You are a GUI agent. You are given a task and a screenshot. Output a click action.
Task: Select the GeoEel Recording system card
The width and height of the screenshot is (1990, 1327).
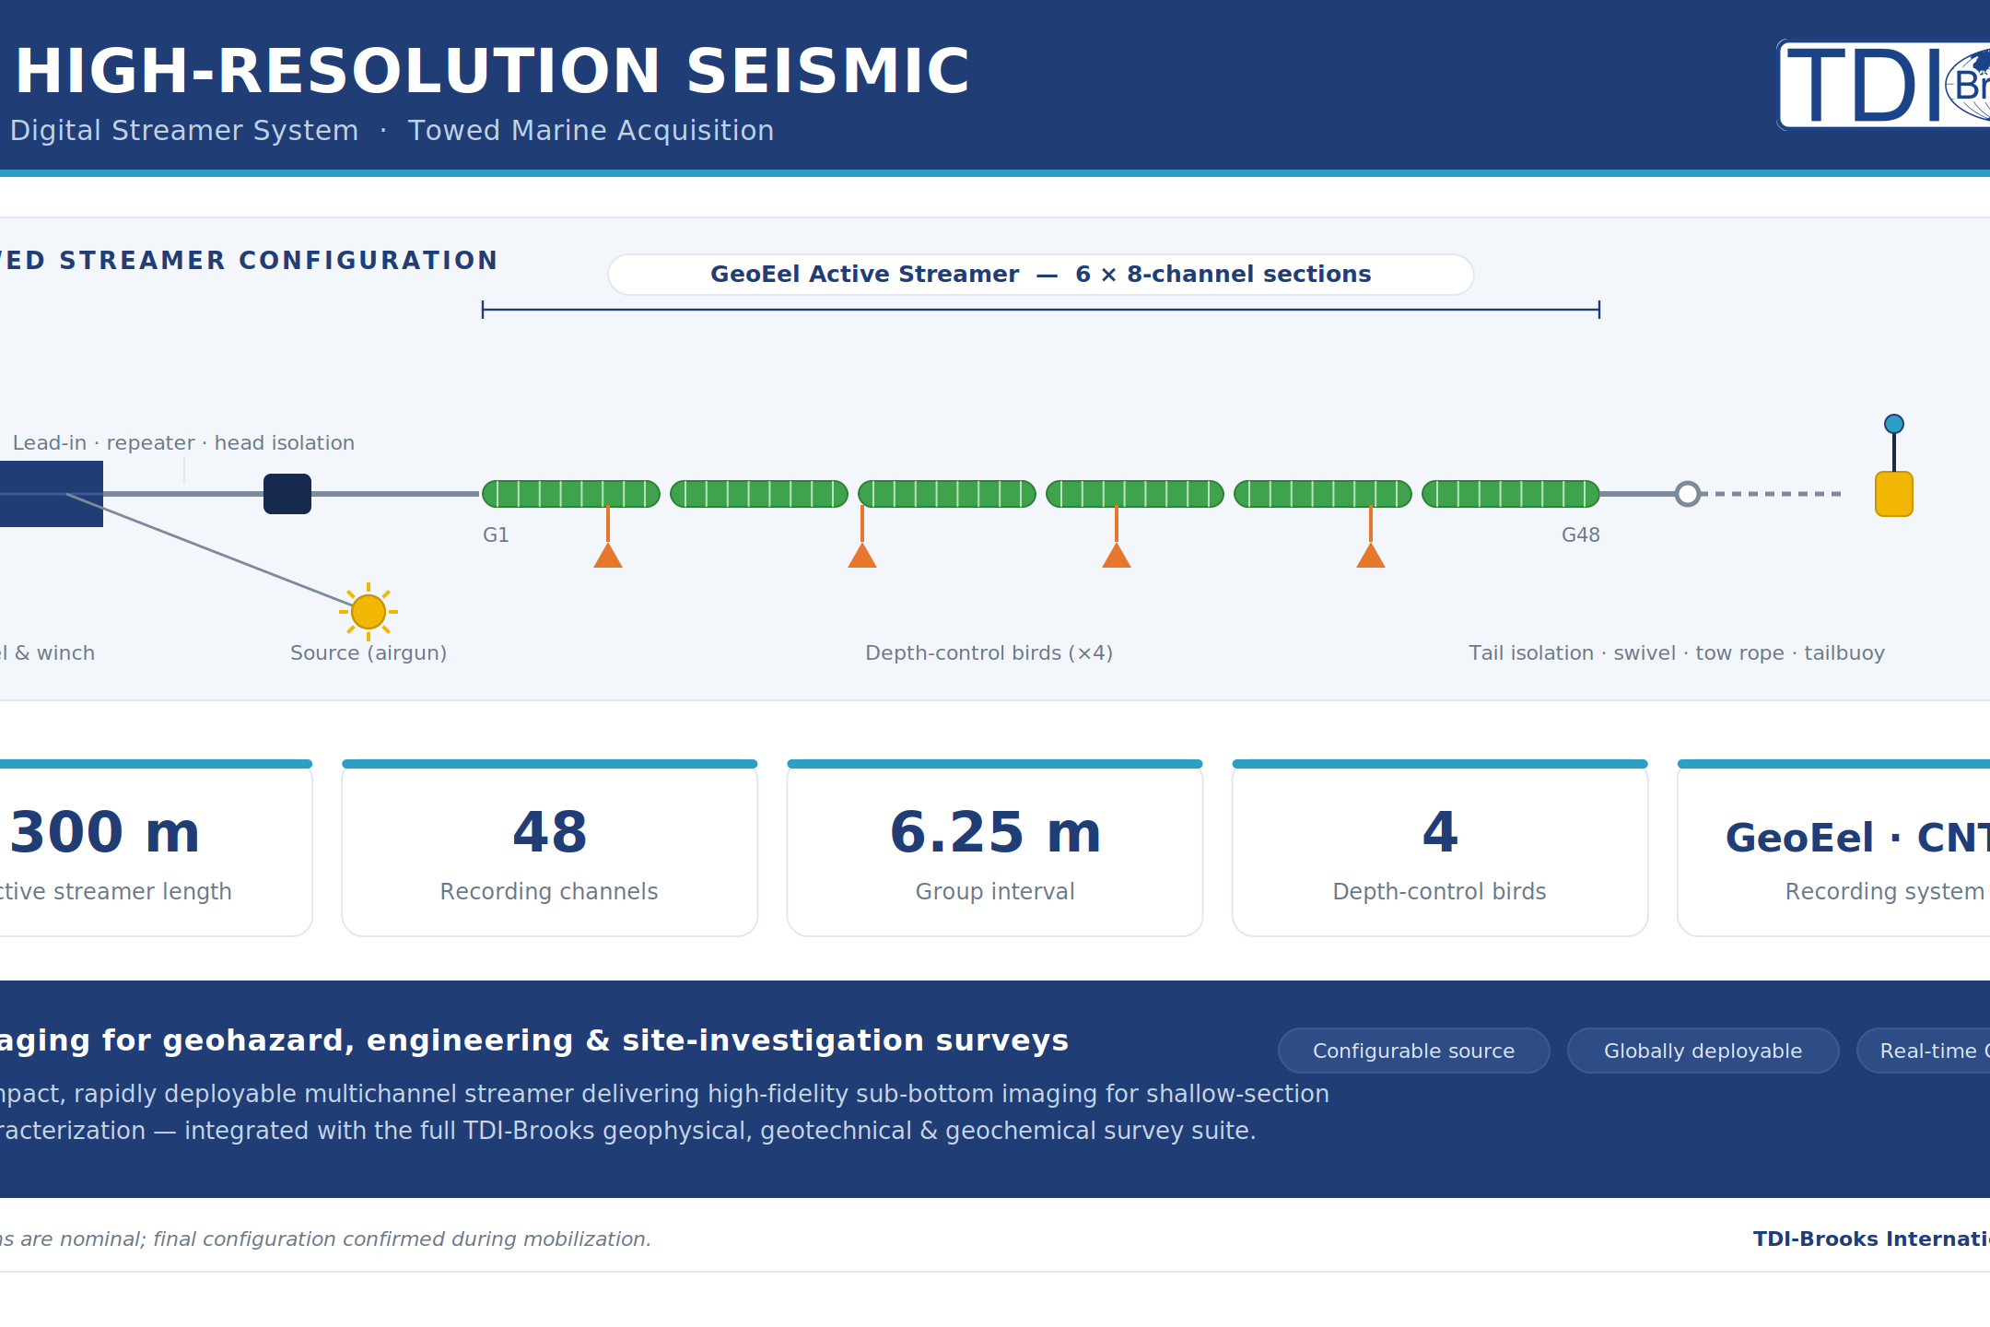(1833, 848)
